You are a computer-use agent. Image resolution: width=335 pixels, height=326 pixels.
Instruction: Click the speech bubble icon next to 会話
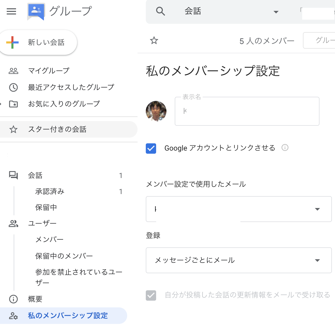pos(13,175)
